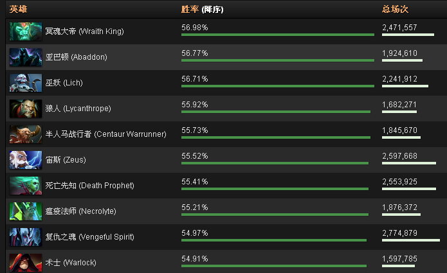Open the 宙斯 (Zeus) name link
The width and height of the screenshot is (447, 273).
click(x=66, y=160)
